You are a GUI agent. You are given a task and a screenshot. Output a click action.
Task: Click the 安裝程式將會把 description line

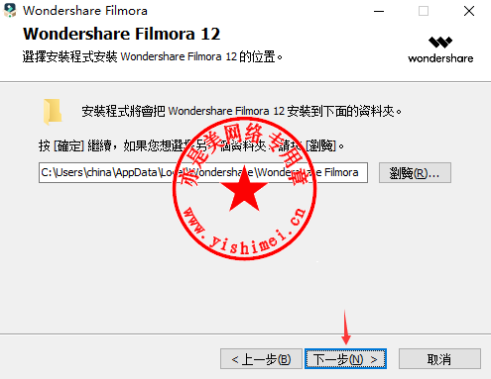pos(242,111)
